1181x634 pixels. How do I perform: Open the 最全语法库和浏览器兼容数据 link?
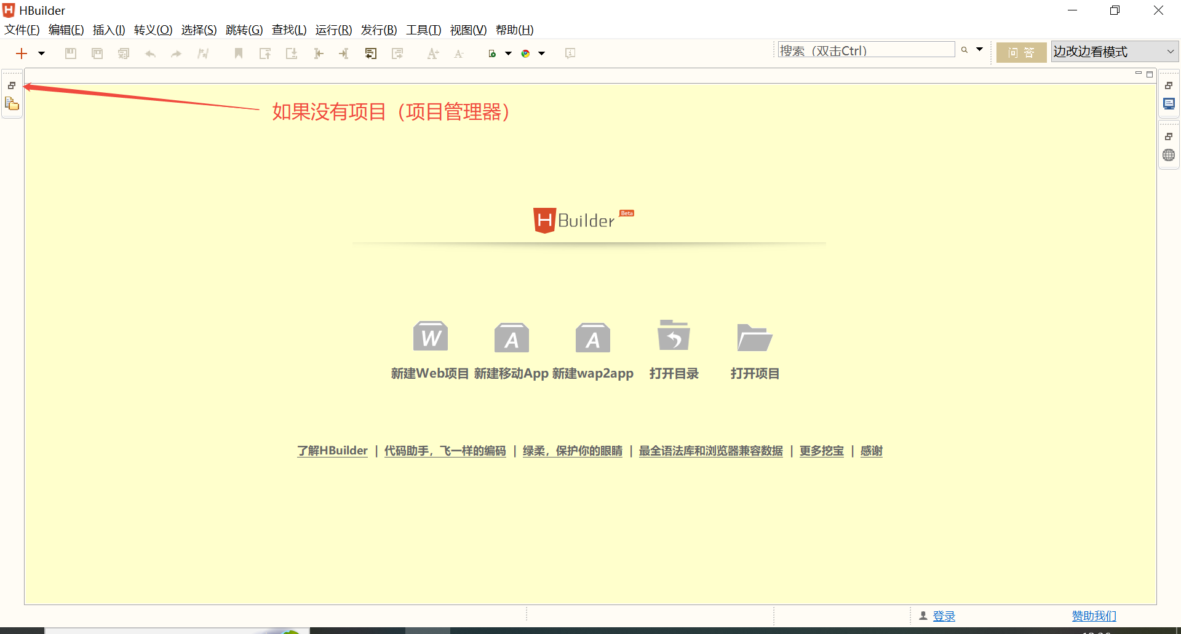pos(711,451)
